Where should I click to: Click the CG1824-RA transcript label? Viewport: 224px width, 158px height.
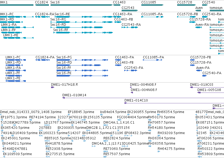click(x=45, y=14)
